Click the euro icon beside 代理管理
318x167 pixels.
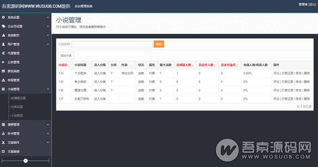click(4, 53)
